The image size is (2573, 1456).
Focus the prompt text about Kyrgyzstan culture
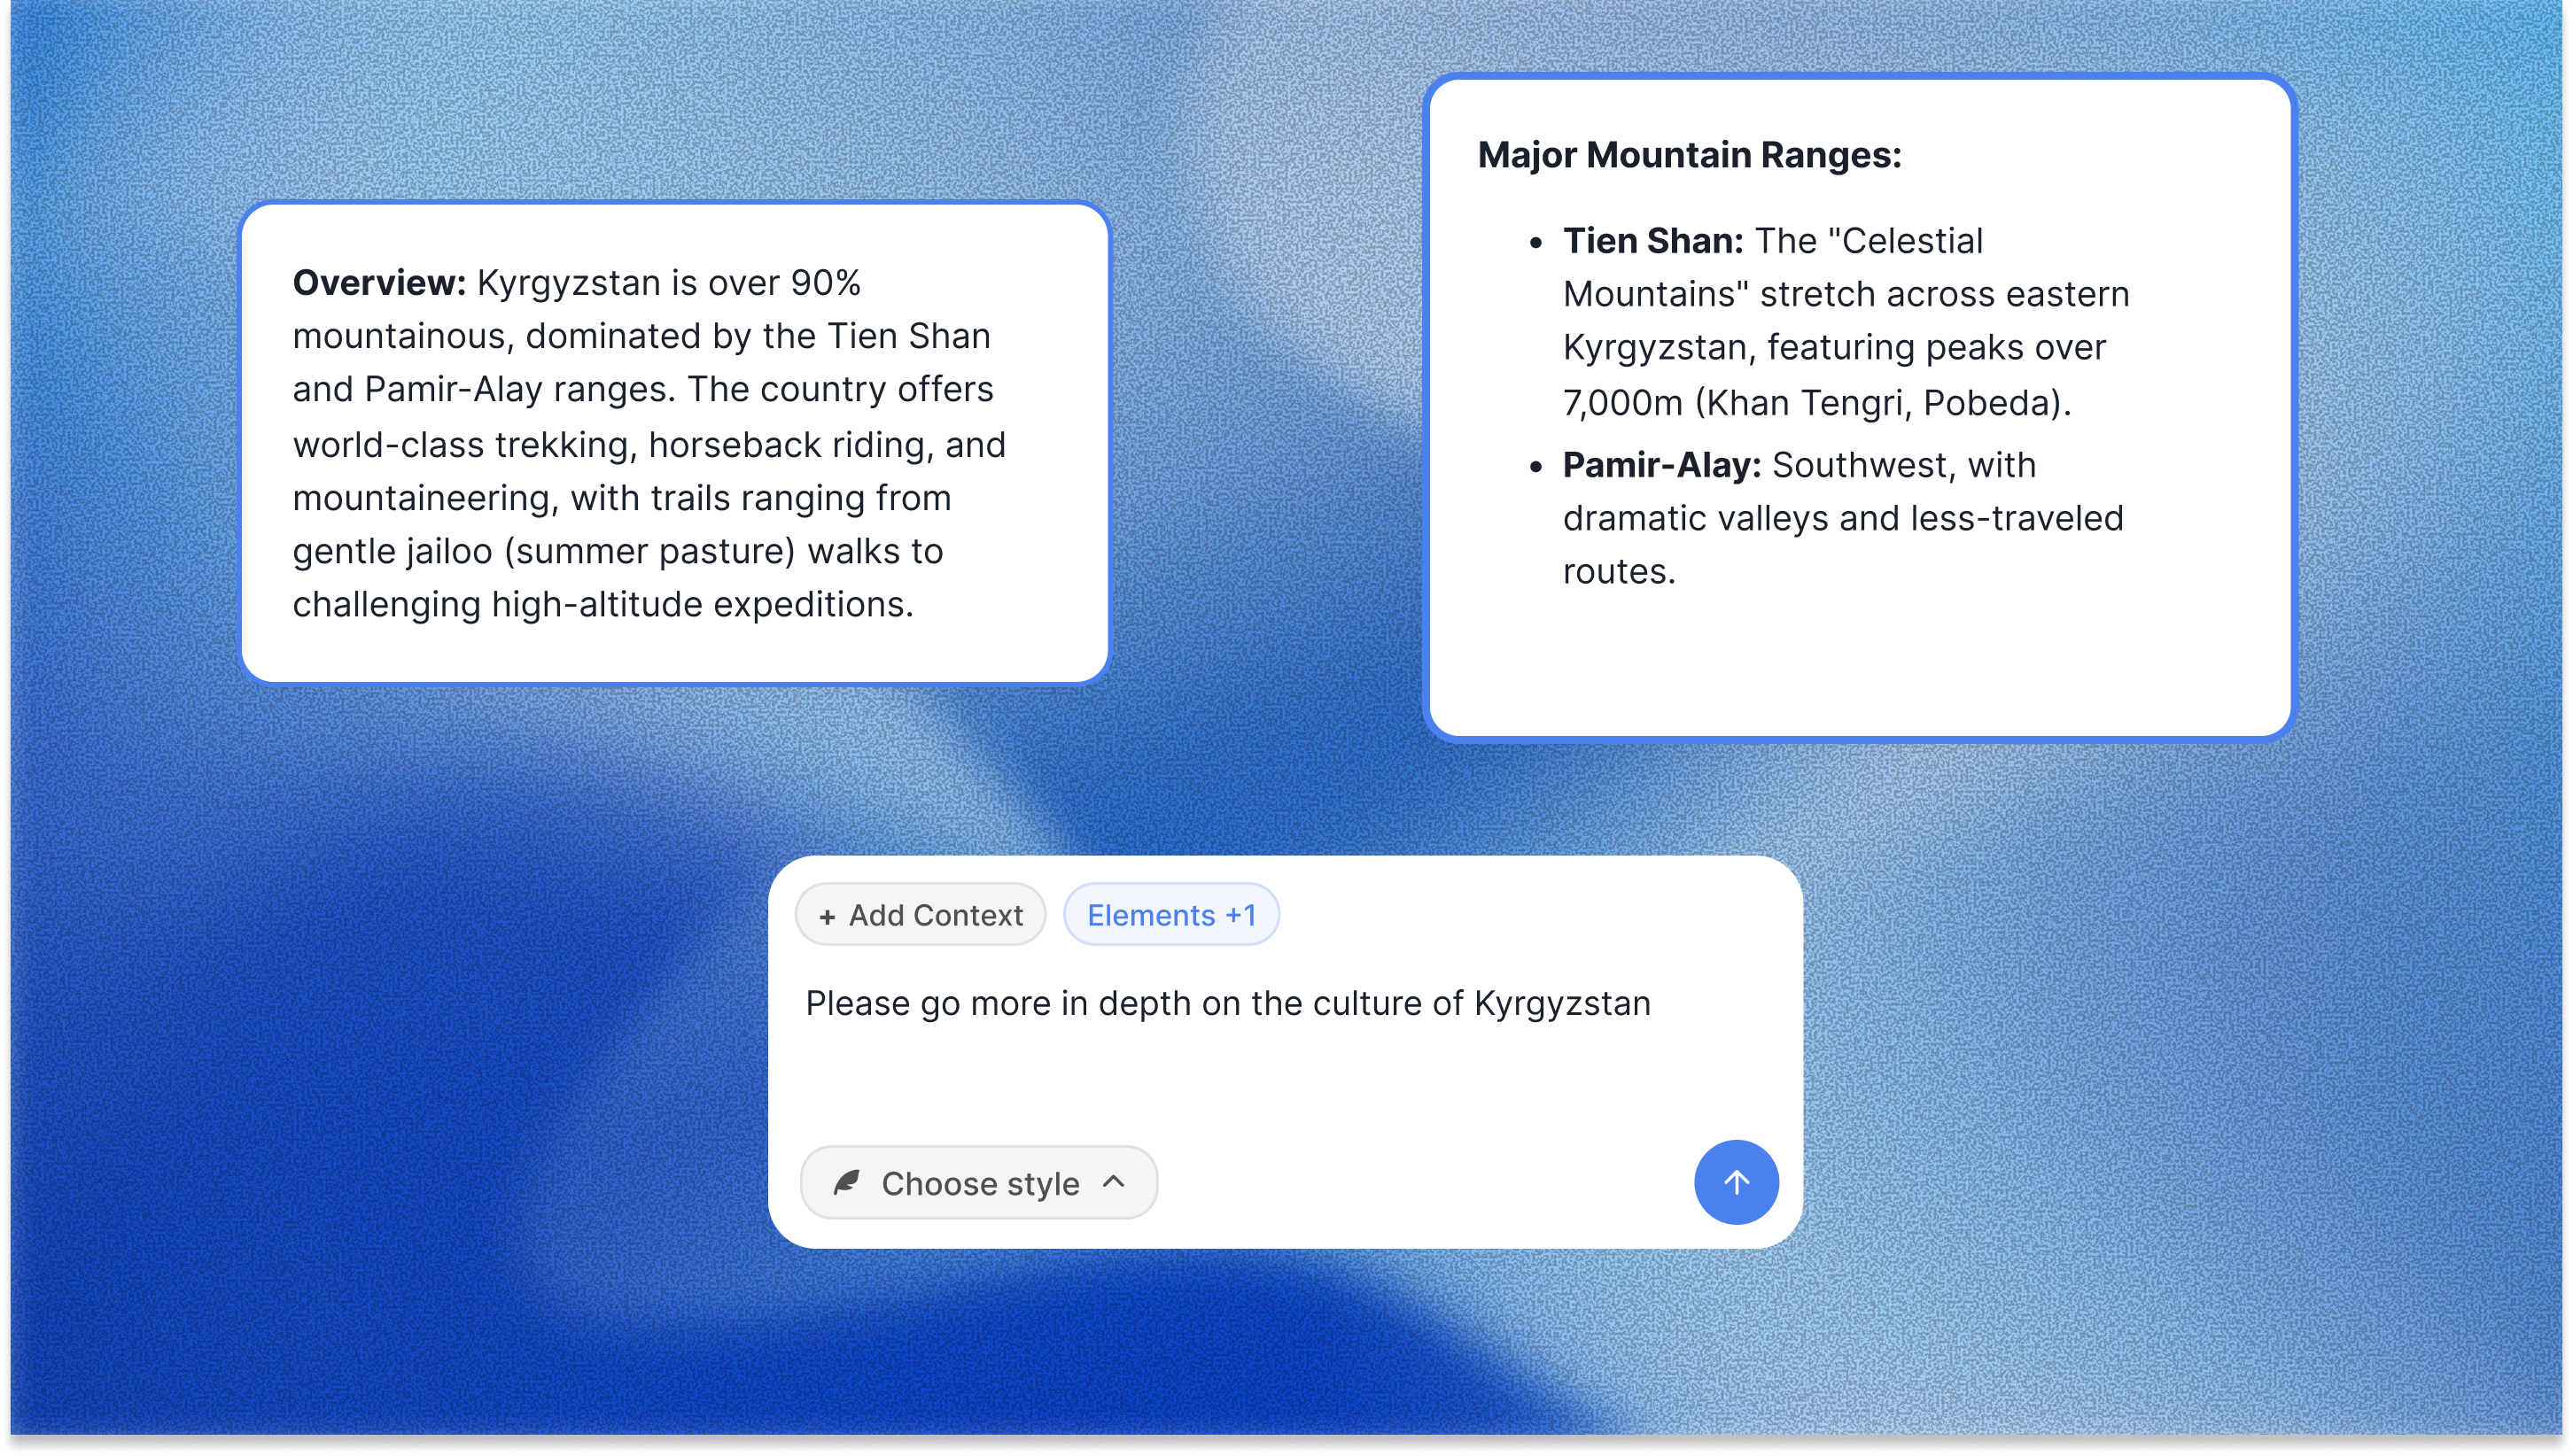click(x=1226, y=1003)
